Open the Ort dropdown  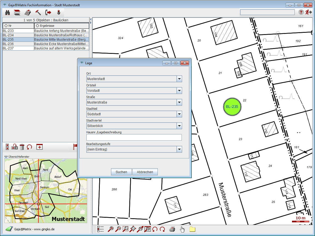coord(179,79)
